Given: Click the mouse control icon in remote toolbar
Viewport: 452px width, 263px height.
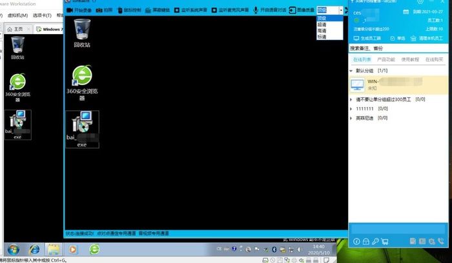Looking at the screenshot, I should tap(120, 10).
